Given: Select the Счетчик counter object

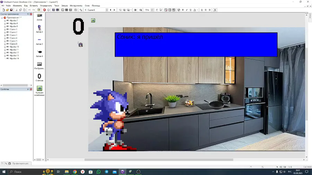Looking at the screenshot, I should coord(40,77).
